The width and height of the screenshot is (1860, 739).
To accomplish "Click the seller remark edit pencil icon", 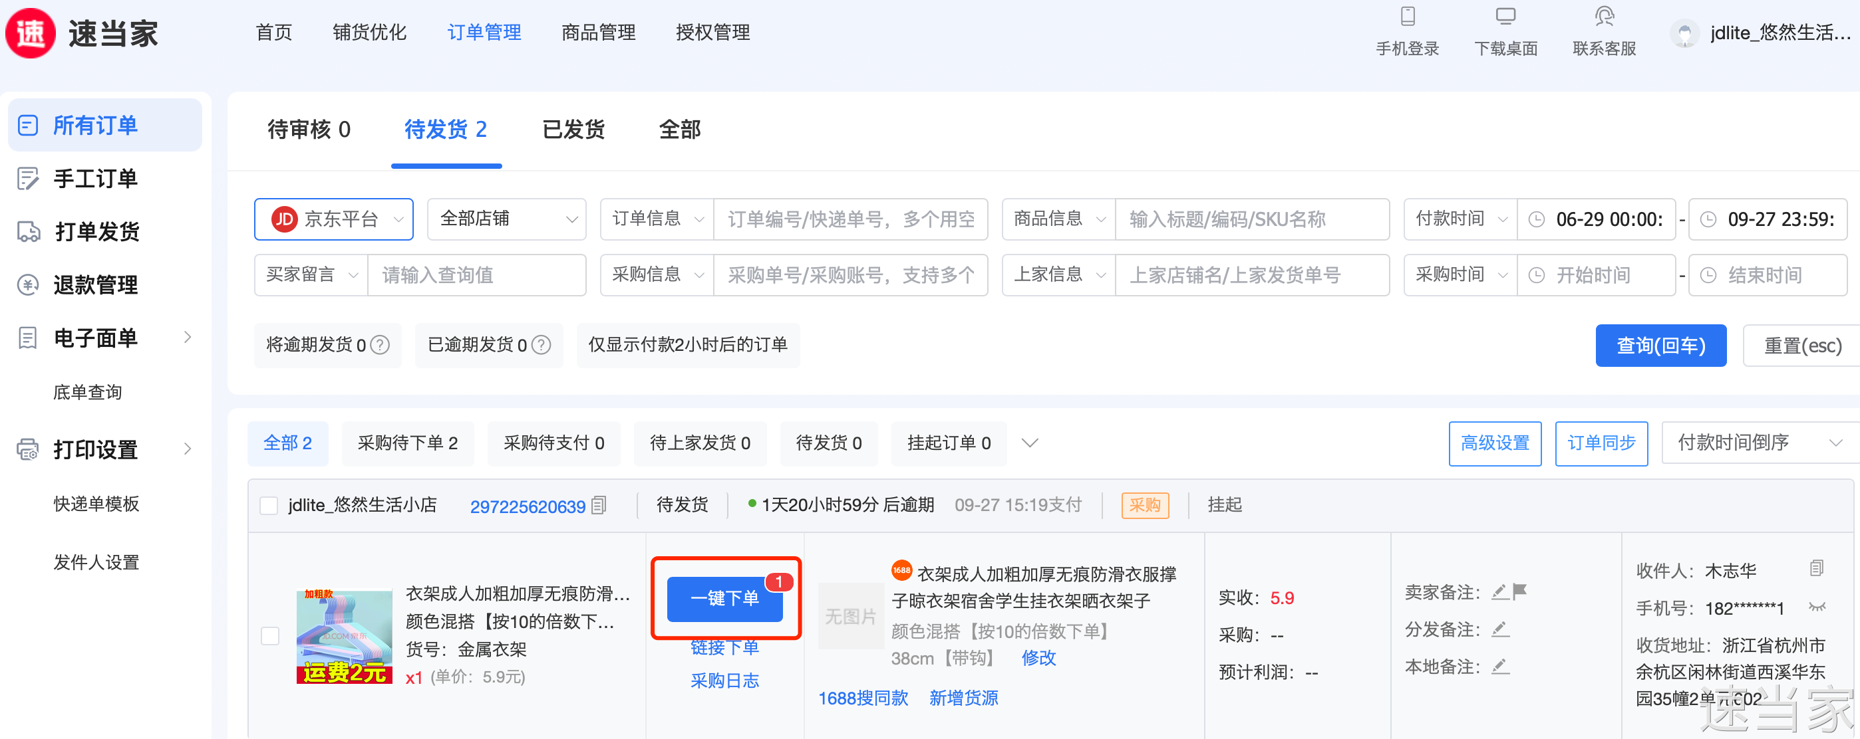I will pyautogui.click(x=1499, y=592).
